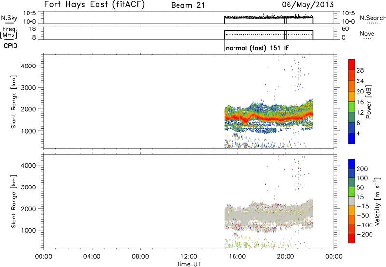Click the power colorbar value 4

point(358,133)
